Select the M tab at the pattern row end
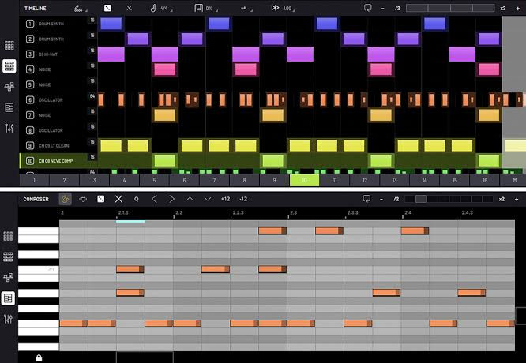This screenshot has height=363, width=526. point(515,181)
